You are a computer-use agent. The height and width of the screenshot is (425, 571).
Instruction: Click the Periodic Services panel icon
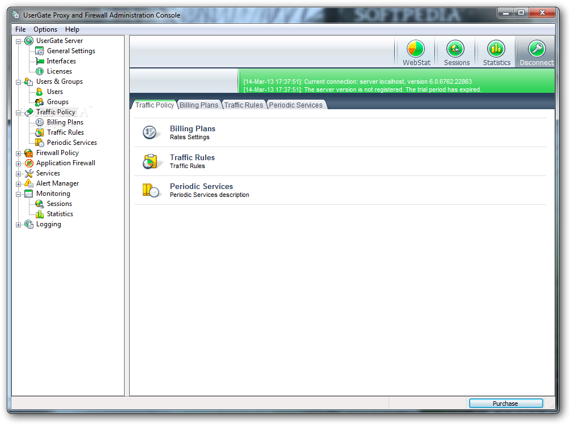(x=151, y=190)
